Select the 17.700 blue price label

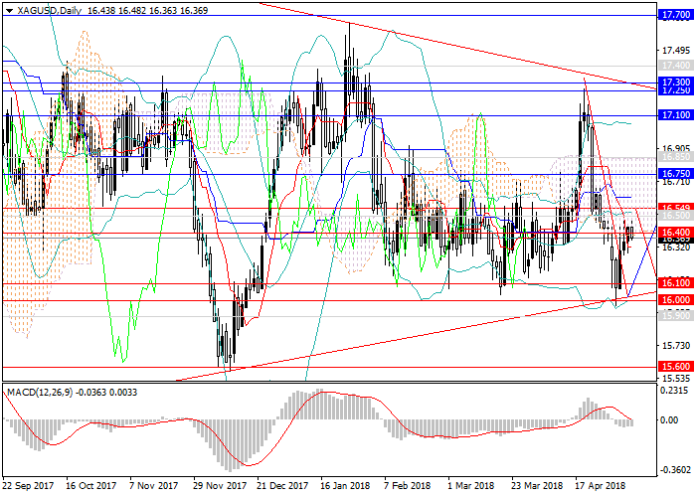(x=675, y=16)
